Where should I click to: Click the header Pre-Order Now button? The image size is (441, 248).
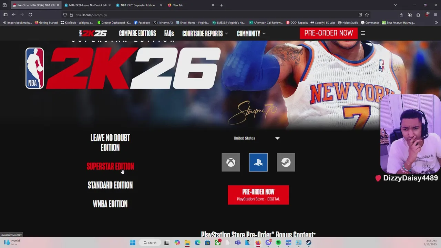click(x=328, y=33)
